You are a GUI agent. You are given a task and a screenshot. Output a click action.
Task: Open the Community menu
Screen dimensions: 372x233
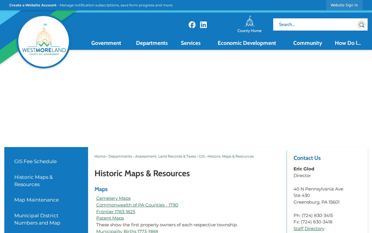[x=307, y=43]
